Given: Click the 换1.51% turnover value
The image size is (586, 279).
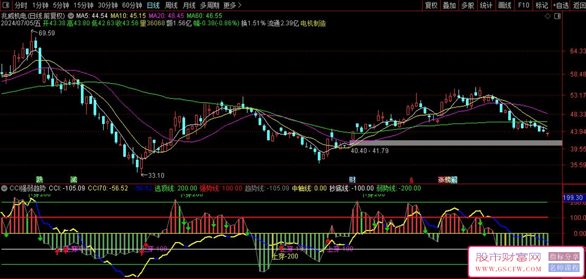Looking at the screenshot, I should (x=254, y=23).
